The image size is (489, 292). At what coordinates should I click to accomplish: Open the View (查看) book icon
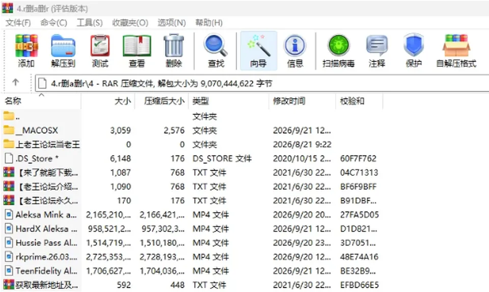137,46
